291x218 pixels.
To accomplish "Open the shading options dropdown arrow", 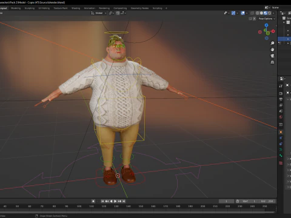I will coord(273,13).
